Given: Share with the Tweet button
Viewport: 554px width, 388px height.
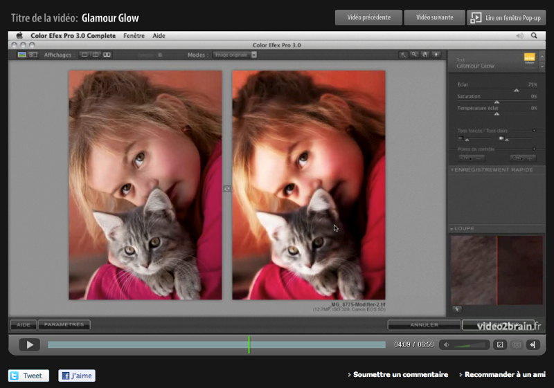Looking at the screenshot, I should 28,376.
